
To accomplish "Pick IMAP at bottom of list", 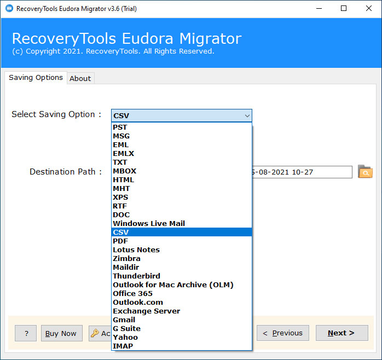I will pyautogui.click(x=182, y=346).
